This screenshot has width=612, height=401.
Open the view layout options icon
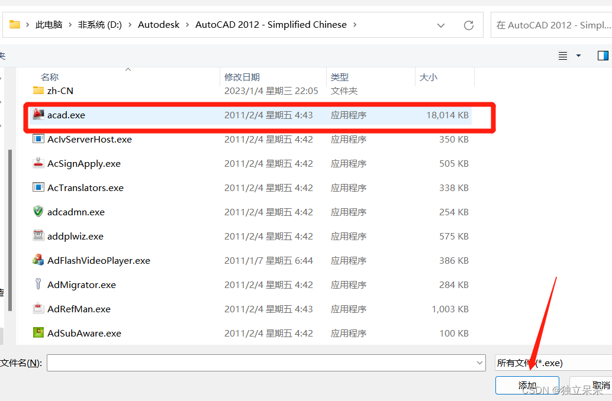click(563, 56)
